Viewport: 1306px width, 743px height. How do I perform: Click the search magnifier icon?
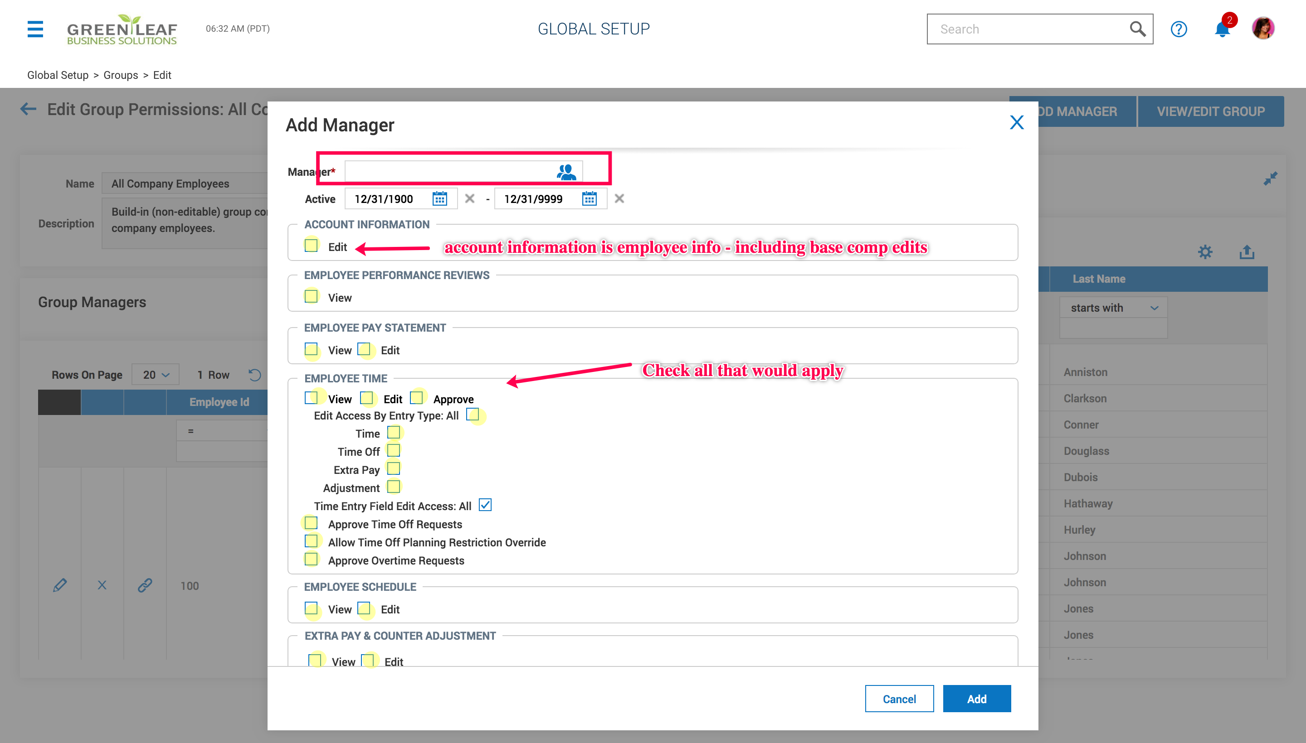click(x=1137, y=29)
